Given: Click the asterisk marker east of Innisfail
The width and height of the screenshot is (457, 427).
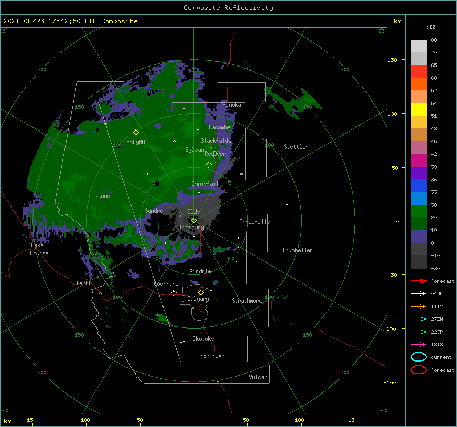Looking at the screenshot, I should click(241, 174).
